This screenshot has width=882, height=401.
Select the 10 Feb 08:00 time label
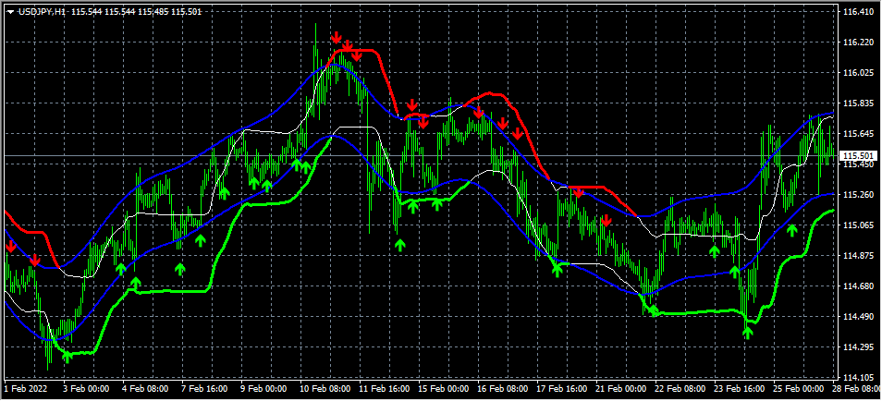pos(324,391)
